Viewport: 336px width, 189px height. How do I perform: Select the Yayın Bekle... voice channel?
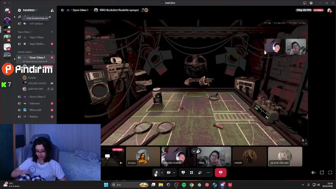click(35, 44)
